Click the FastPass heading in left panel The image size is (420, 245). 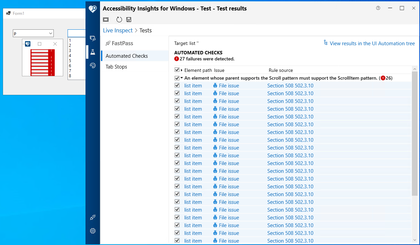coord(119,43)
